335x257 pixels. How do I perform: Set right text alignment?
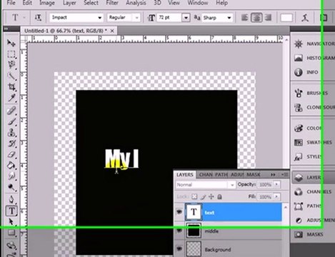[x=268, y=18]
